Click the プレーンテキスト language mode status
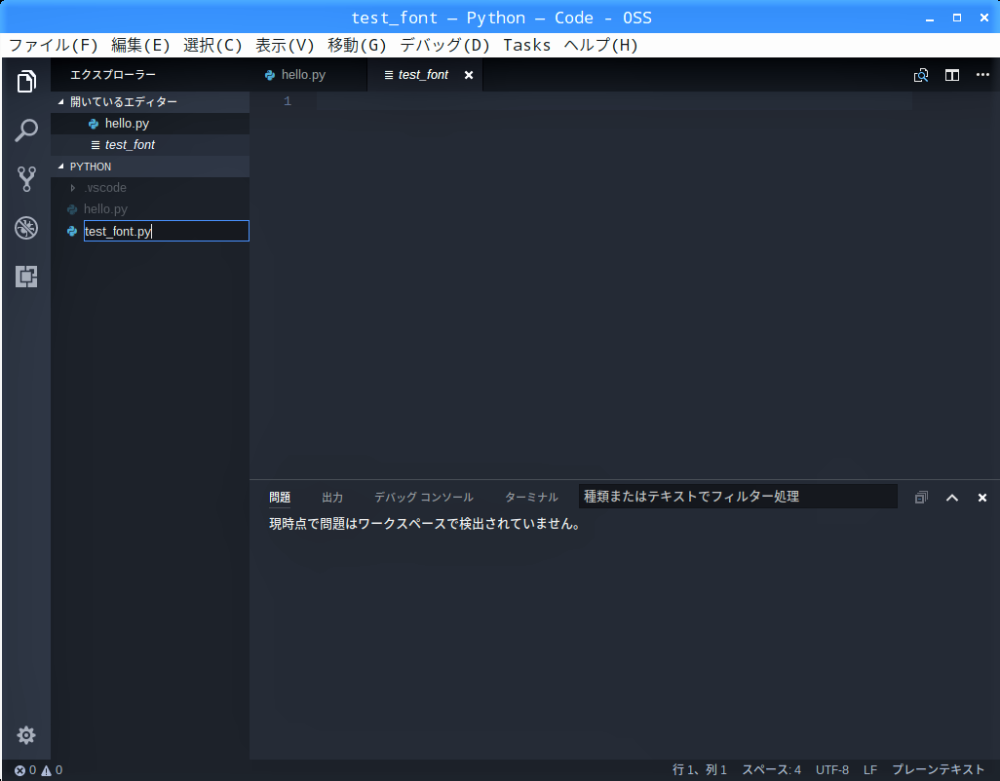The height and width of the screenshot is (781, 1000). click(939, 770)
